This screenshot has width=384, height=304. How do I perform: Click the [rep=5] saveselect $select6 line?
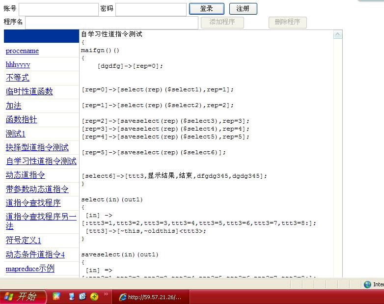[x=154, y=152]
